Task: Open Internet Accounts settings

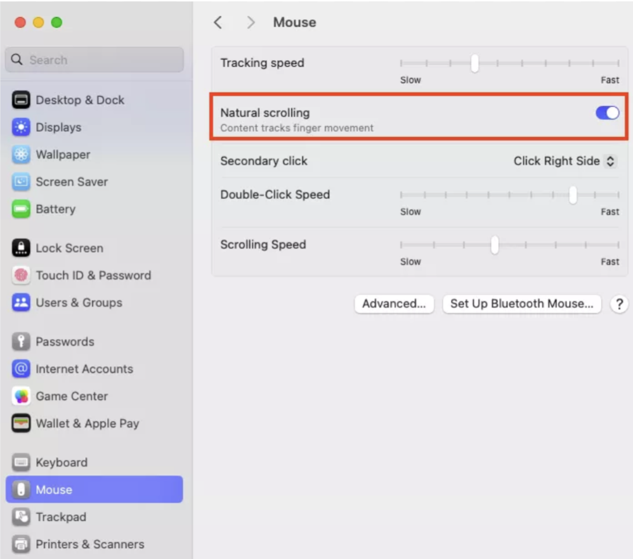Action: (x=84, y=369)
